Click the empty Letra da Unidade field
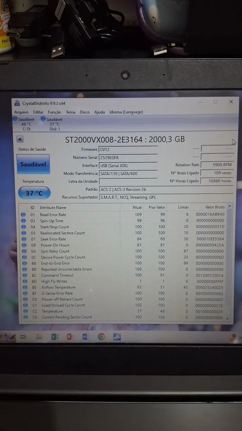 (128, 181)
